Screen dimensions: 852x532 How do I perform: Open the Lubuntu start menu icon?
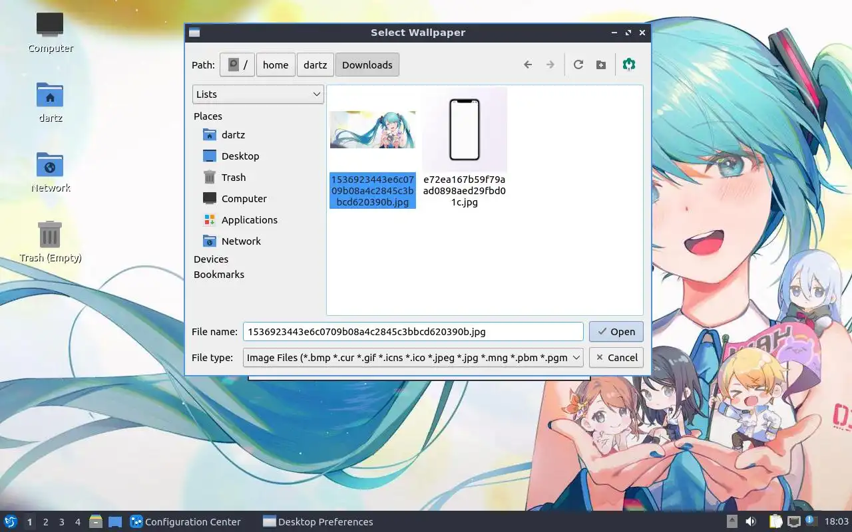coord(11,521)
